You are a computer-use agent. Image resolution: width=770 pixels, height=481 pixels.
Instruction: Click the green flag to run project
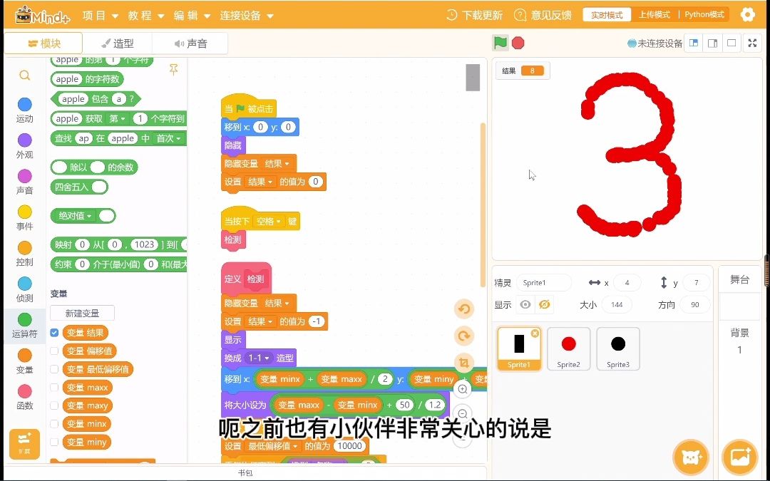point(500,43)
